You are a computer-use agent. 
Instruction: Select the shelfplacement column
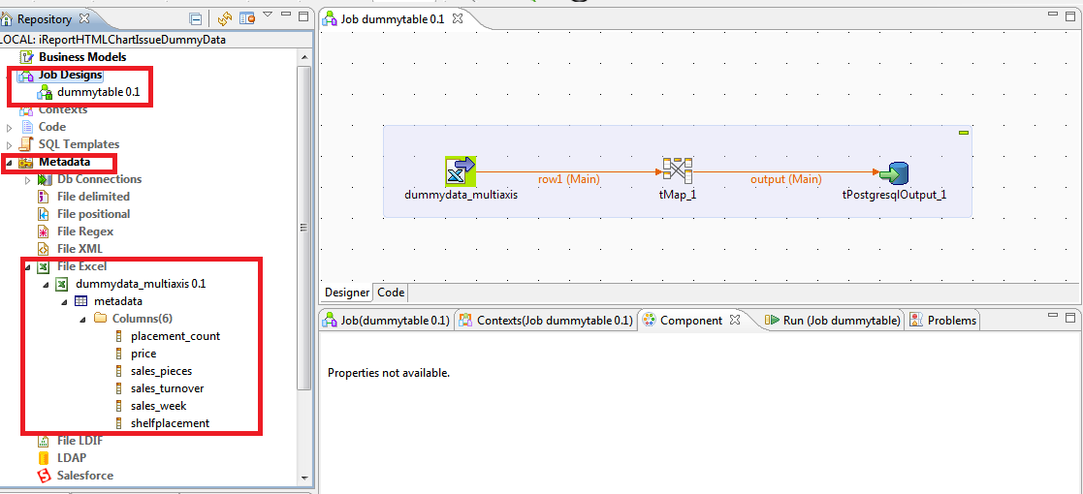(x=170, y=423)
